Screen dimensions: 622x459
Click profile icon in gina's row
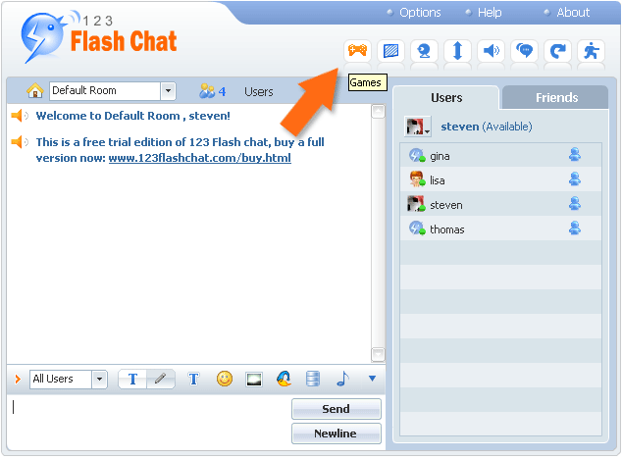pyautogui.click(x=574, y=155)
